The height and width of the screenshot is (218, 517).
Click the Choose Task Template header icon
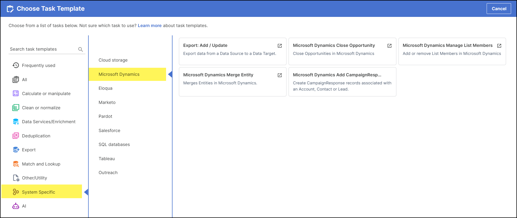pyautogui.click(x=10, y=9)
